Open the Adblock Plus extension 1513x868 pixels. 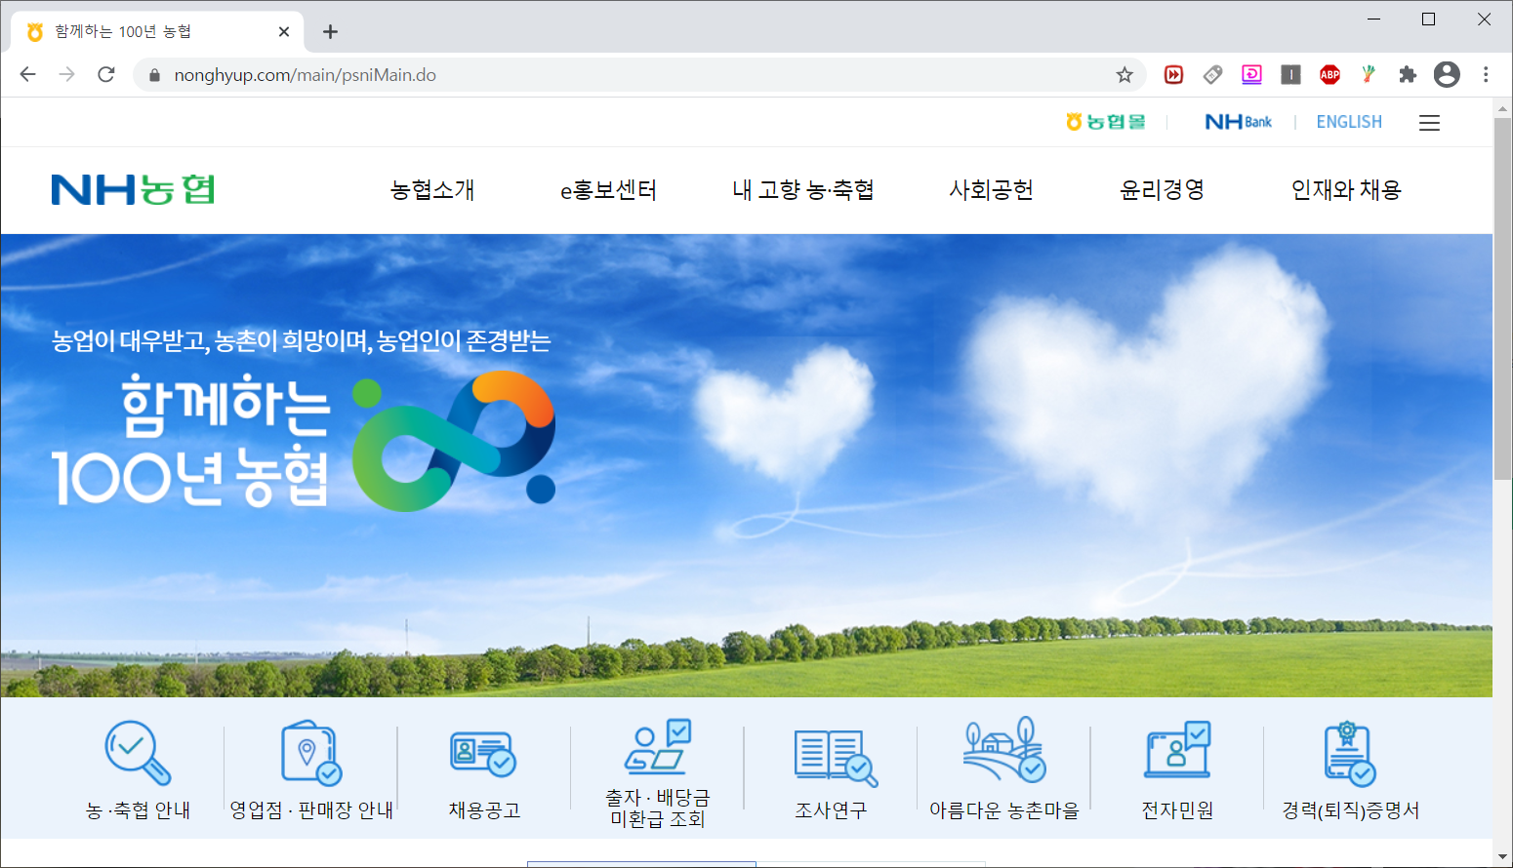tap(1329, 75)
